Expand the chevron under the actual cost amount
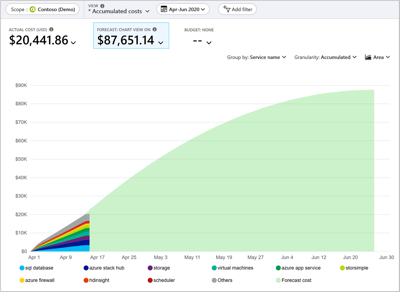Image resolution: width=400 pixels, height=292 pixels. coord(73,43)
